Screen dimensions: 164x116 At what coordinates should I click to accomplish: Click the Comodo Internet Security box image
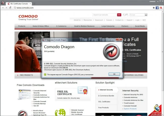pos(24,94)
